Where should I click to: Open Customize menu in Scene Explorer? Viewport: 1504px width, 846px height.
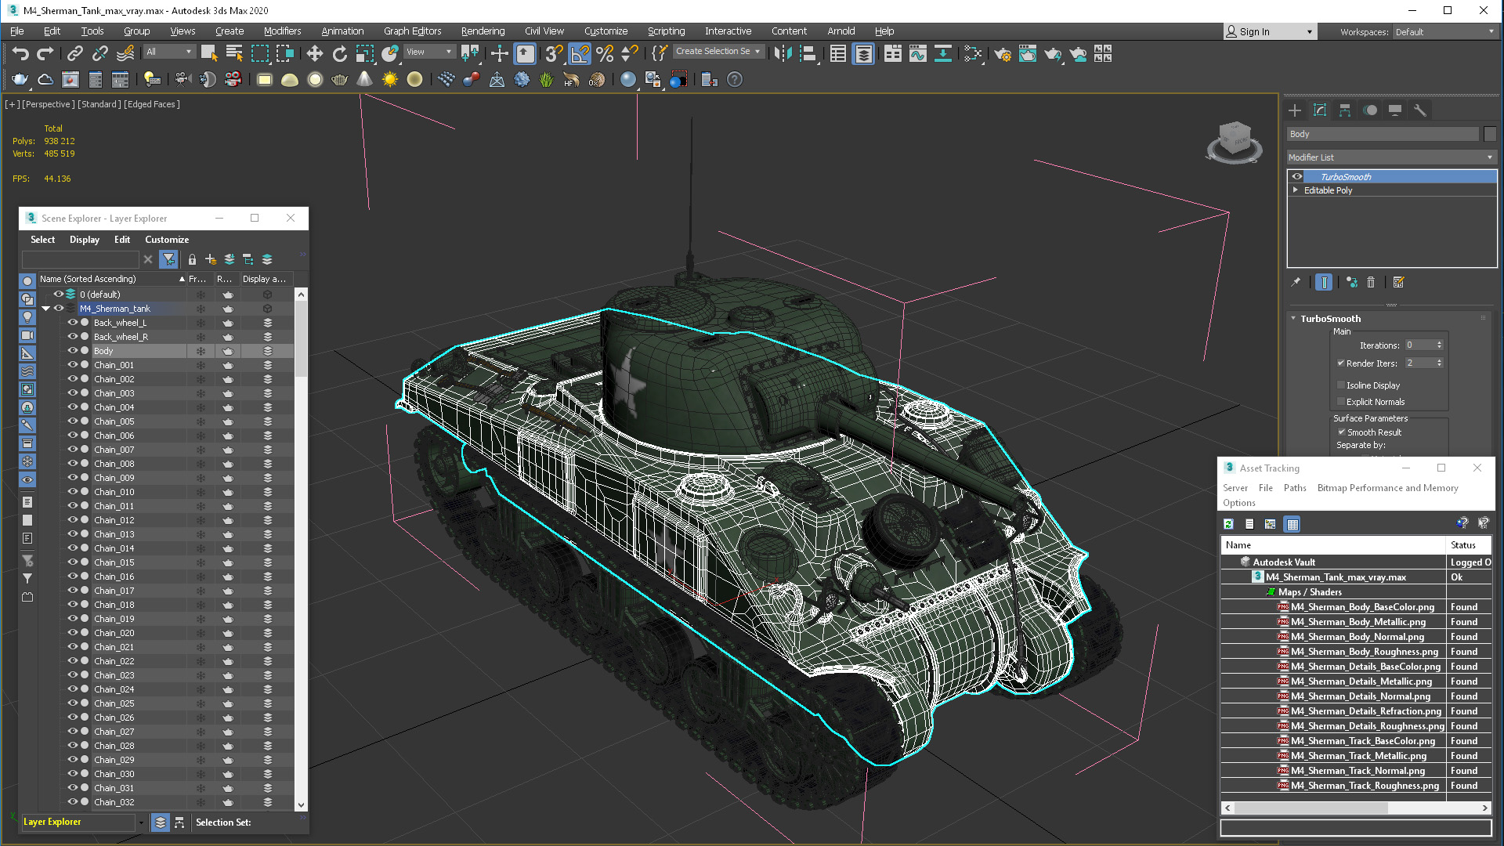point(167,240)
